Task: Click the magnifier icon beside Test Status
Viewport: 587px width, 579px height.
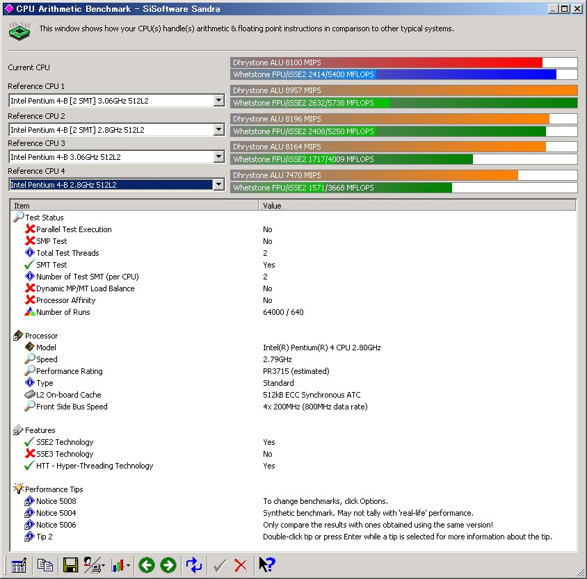Action: point(18,217)
